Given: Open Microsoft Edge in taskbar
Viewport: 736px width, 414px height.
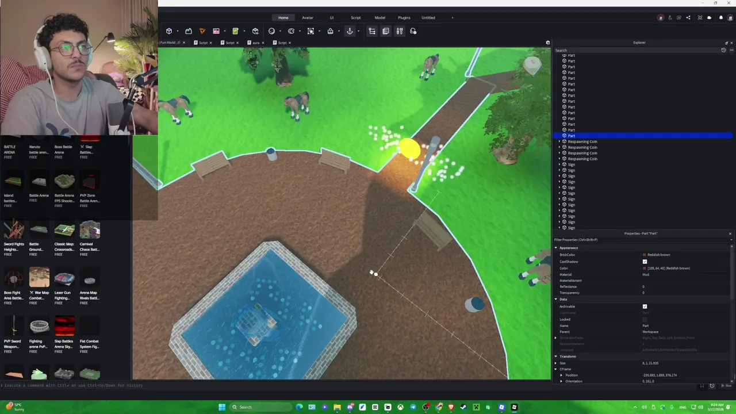Looking at the screenshot, I should pos(299,407).
